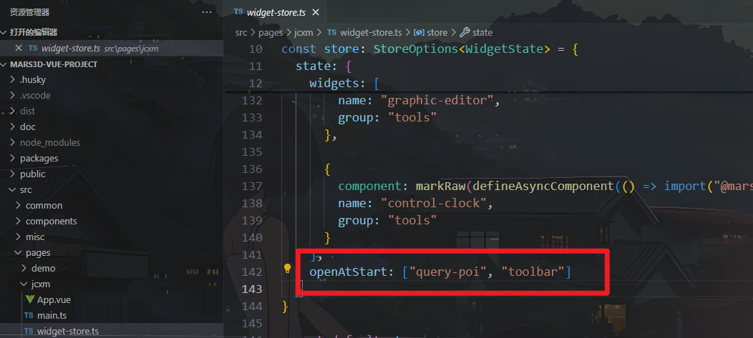Select widget-store.ts in the open editors list
The width and height of the screenshot is (753, 338).
coord(112,48)
